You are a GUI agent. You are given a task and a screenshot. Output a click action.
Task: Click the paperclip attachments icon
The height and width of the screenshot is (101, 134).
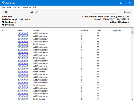(x=36, y=12)
